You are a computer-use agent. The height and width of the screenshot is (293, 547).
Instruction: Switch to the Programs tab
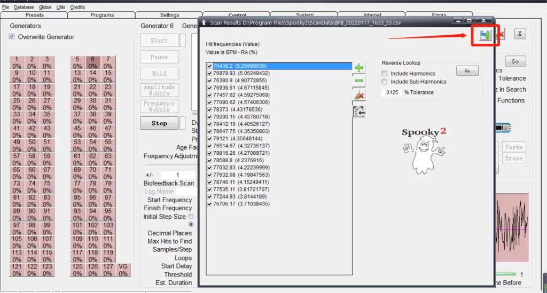pos(102,15)
